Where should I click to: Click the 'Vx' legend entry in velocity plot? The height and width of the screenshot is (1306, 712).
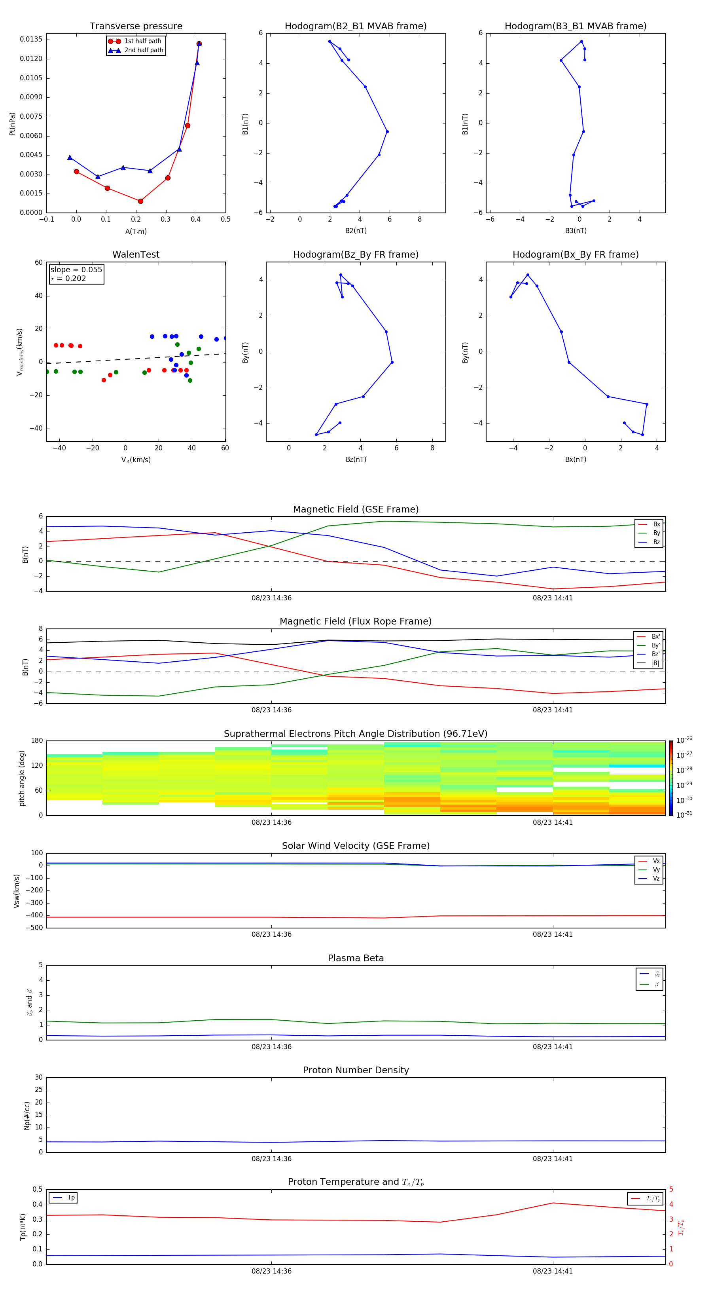coord(649,861)
